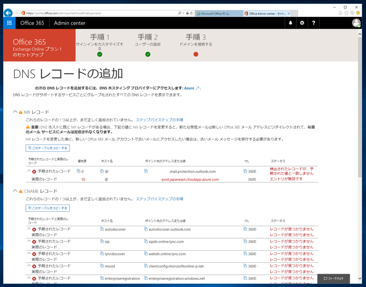
Task: Refresh the page in the address bar
Action: [x=191, y=14]
